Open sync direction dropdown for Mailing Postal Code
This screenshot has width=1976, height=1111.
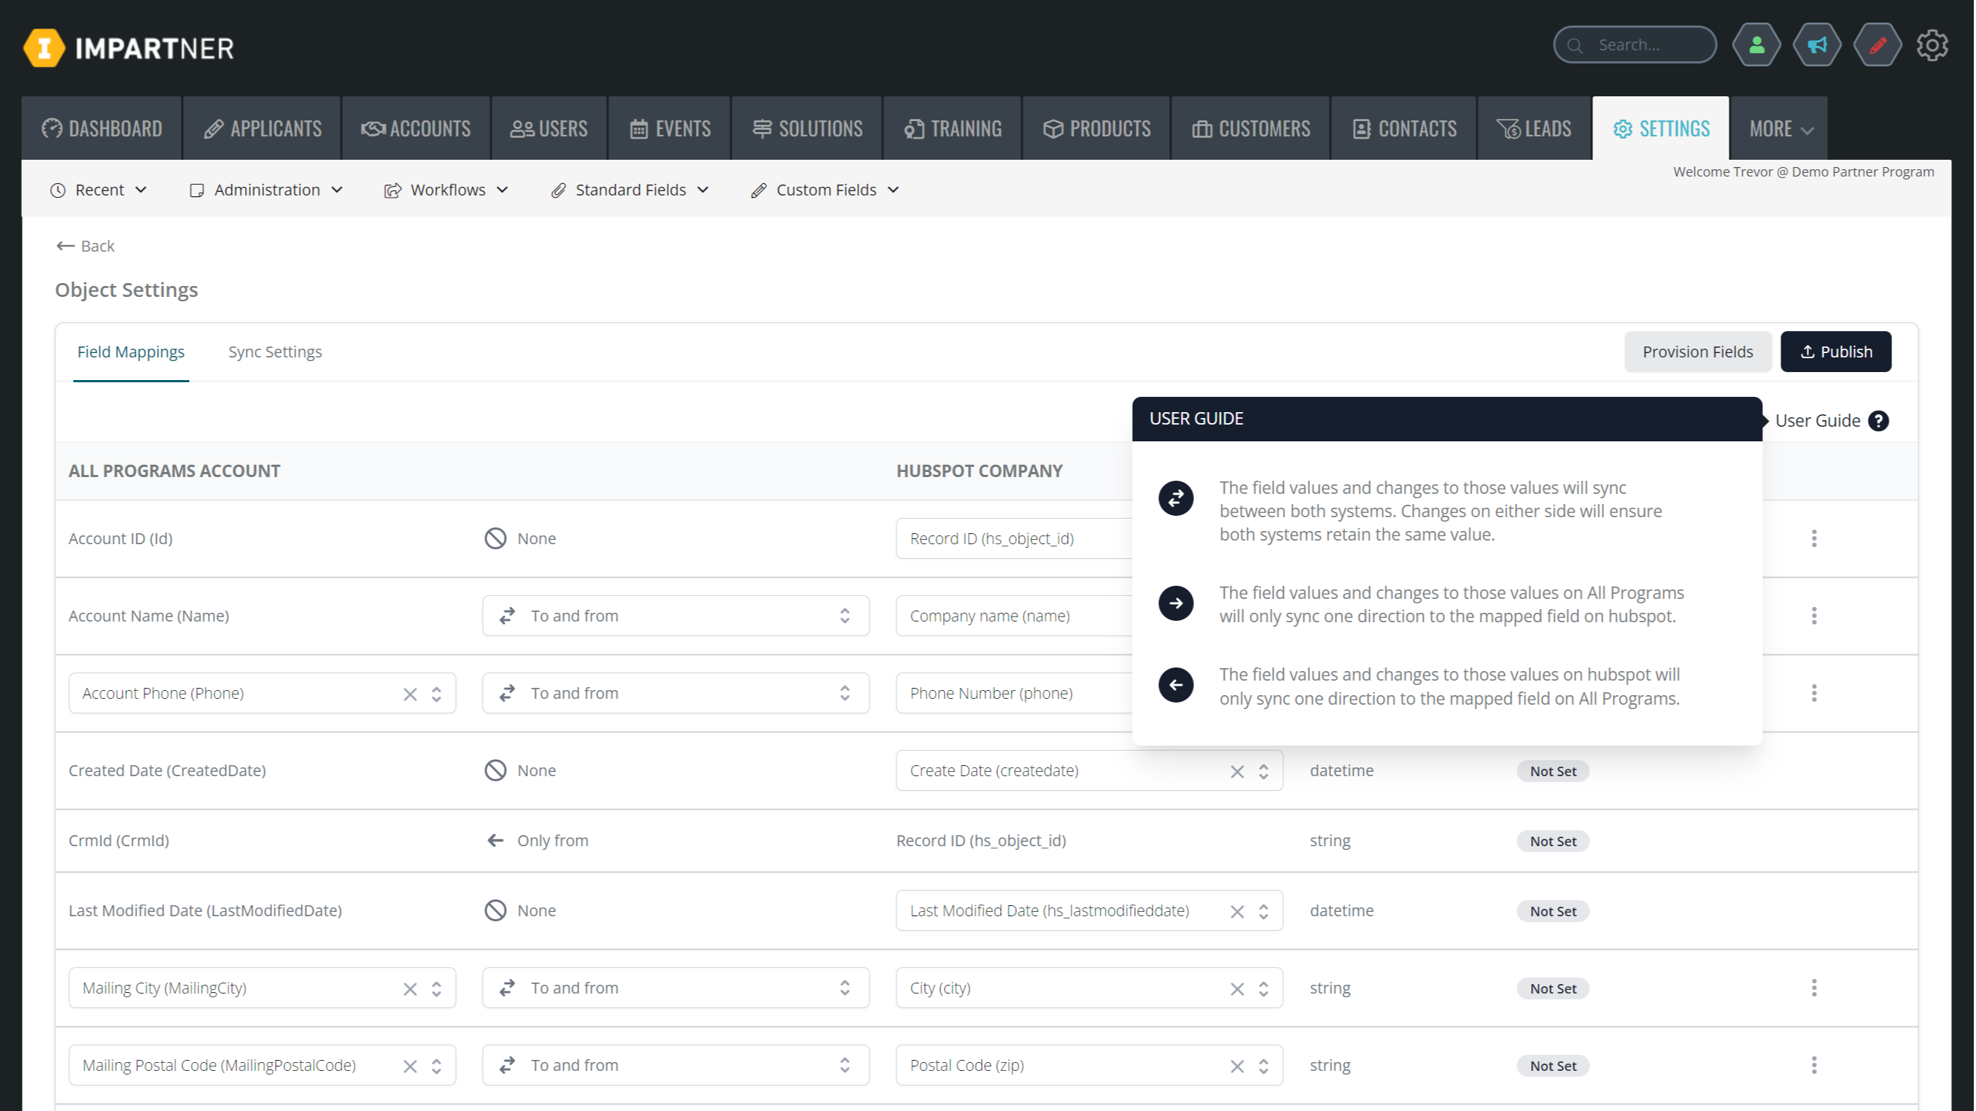point(675,1066)
